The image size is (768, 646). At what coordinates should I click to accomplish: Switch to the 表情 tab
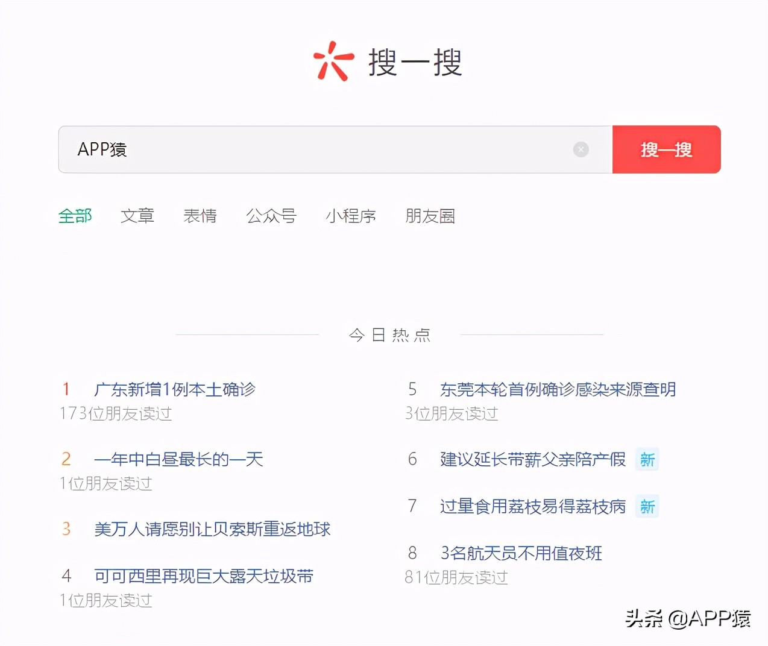201,216
